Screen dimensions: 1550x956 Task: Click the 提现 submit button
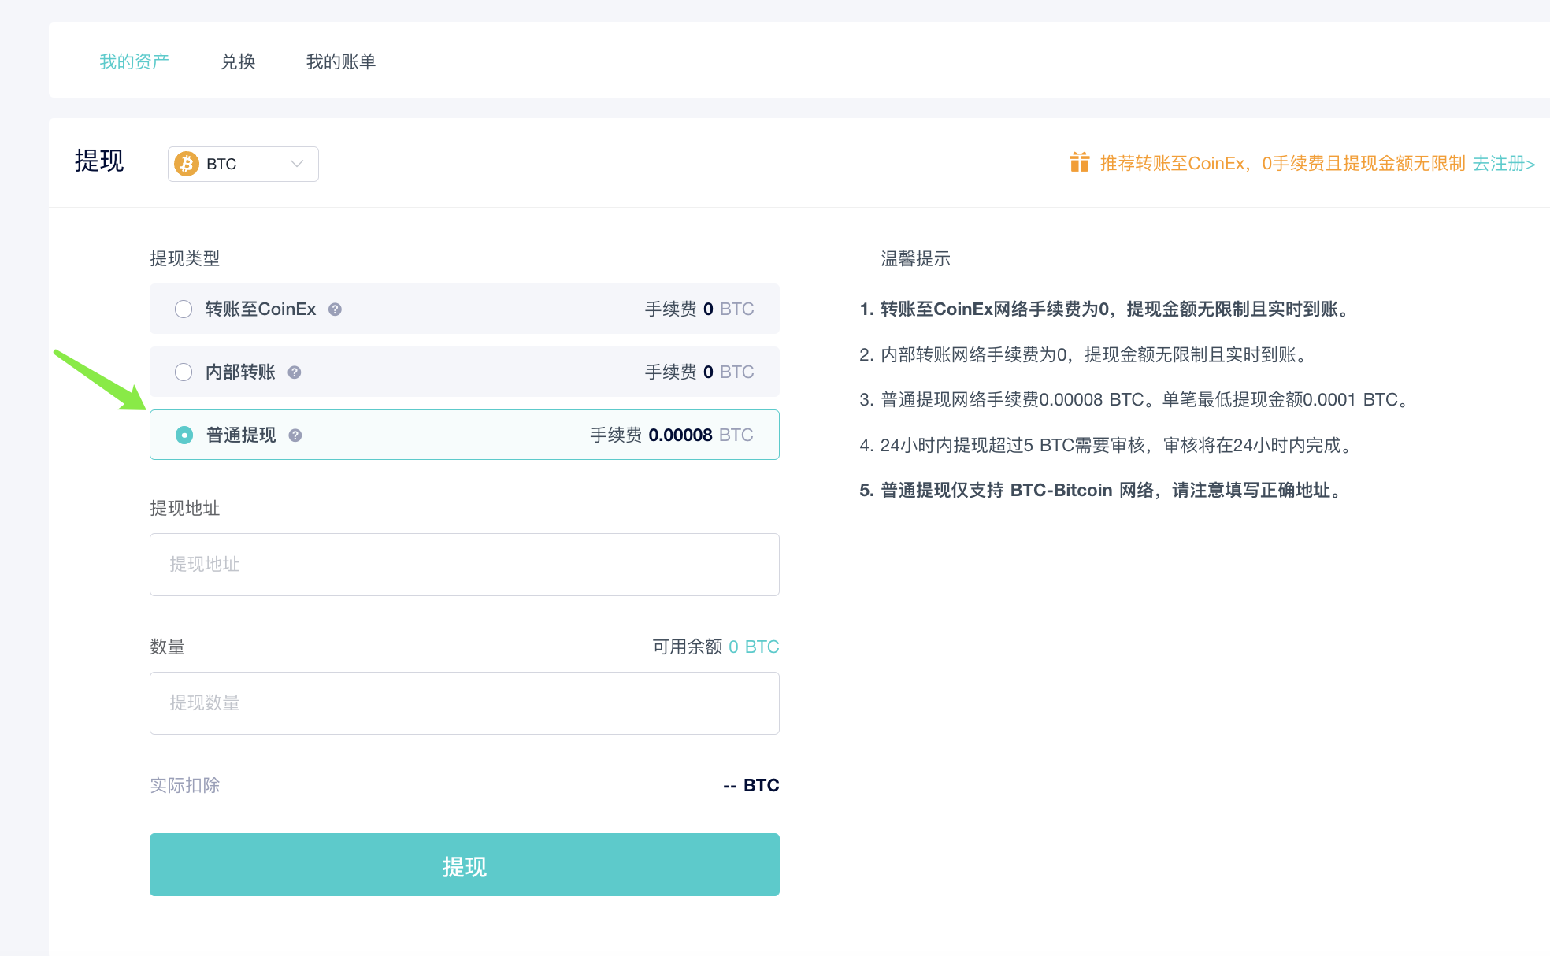point(465,865)
